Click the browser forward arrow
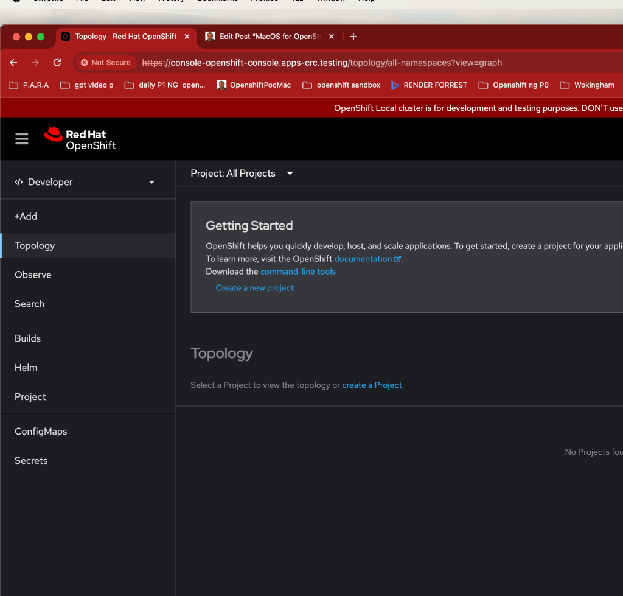This screenshot has height=596, width=623. click(35, 63)
